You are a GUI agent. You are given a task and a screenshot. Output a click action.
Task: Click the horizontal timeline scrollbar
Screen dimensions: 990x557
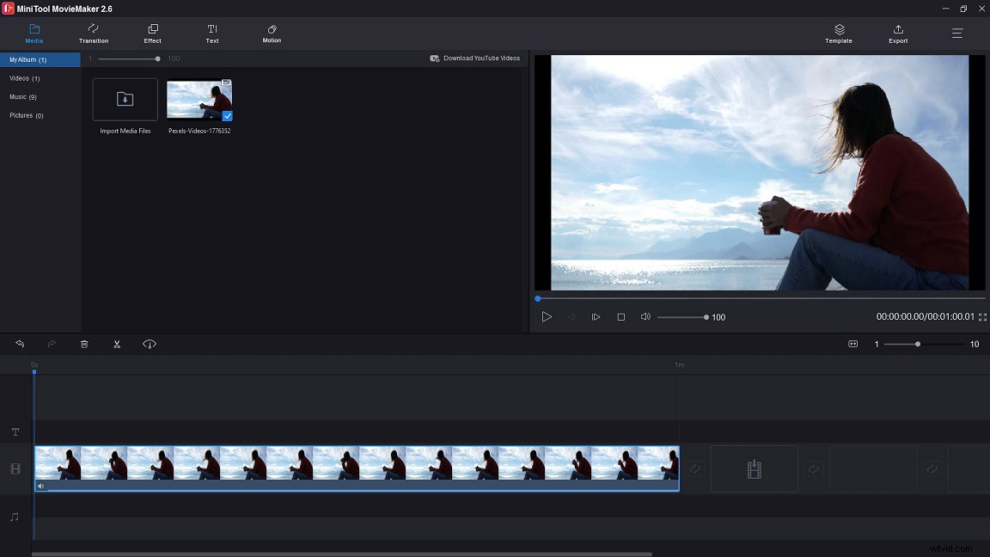[x=341, y=554]
